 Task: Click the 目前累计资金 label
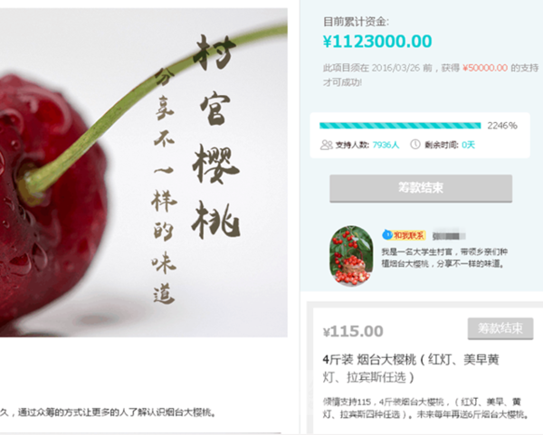[356, 22]
